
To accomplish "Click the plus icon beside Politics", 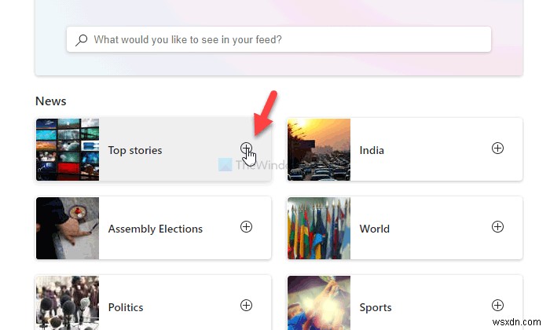I will (246, 306).
